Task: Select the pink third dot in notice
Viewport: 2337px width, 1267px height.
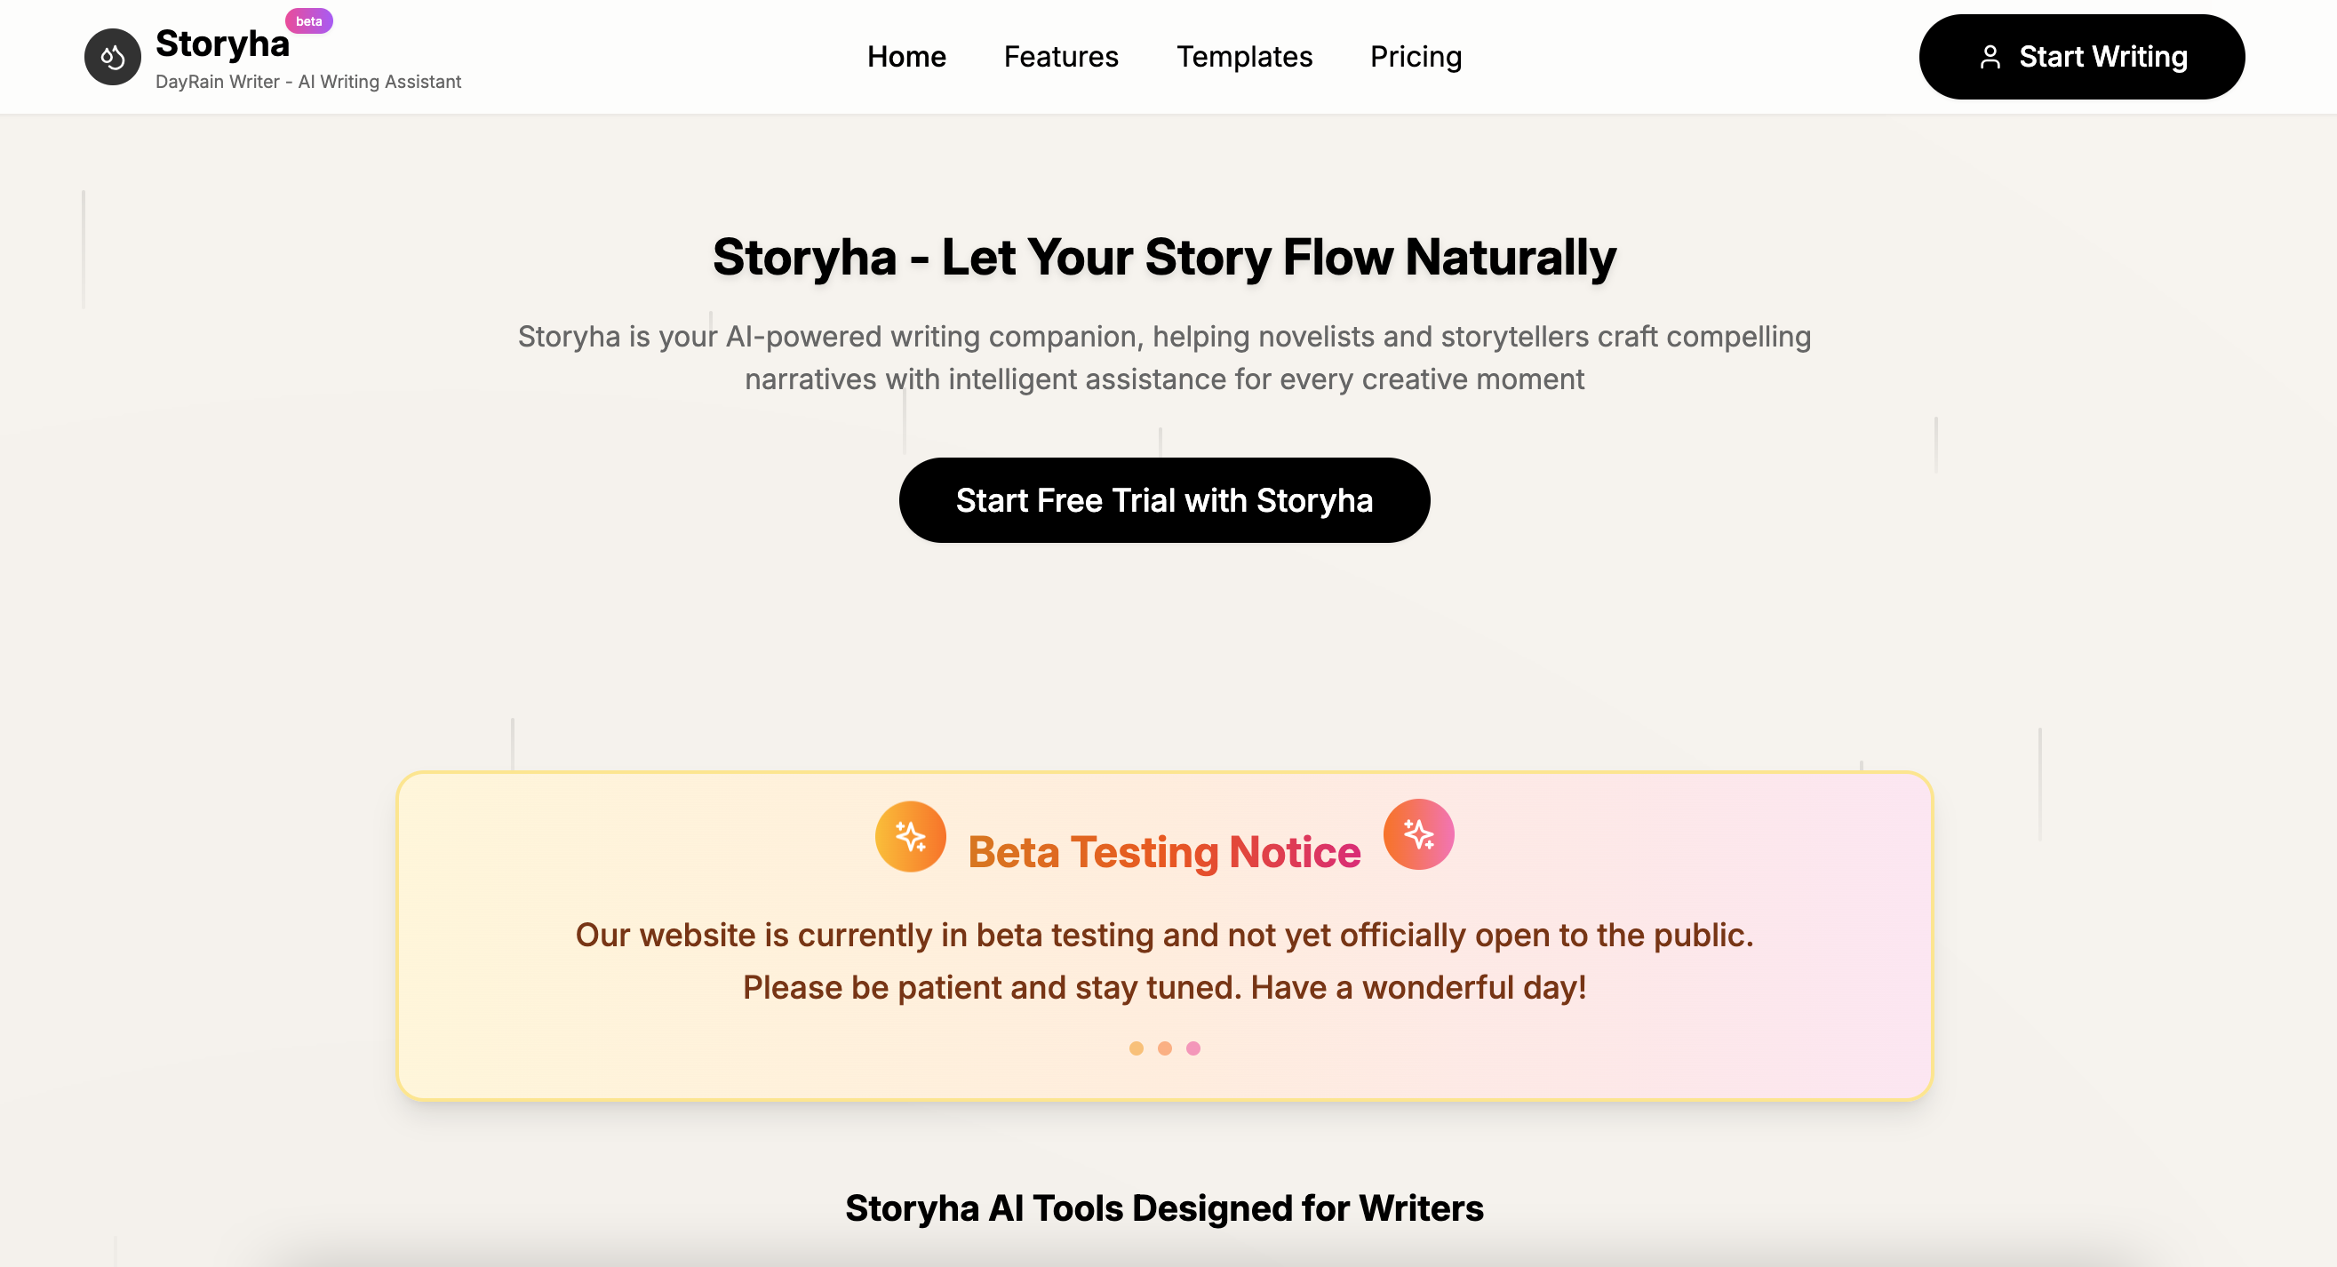Action: click(1193, 1048)
